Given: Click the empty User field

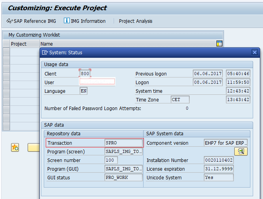Looking at the screenshot, I should (97, 82).
